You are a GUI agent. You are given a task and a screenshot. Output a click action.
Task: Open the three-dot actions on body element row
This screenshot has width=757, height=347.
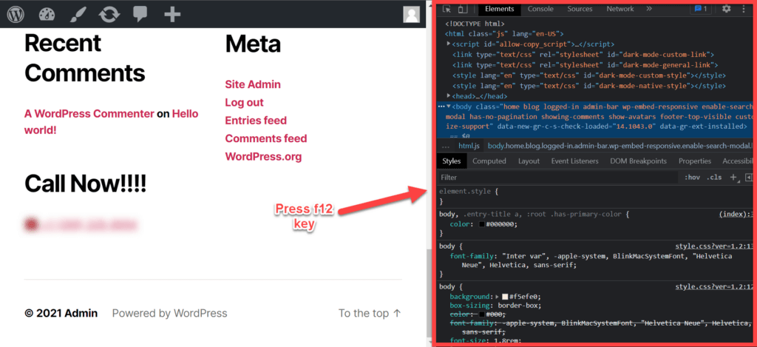(x=441, y=106)
